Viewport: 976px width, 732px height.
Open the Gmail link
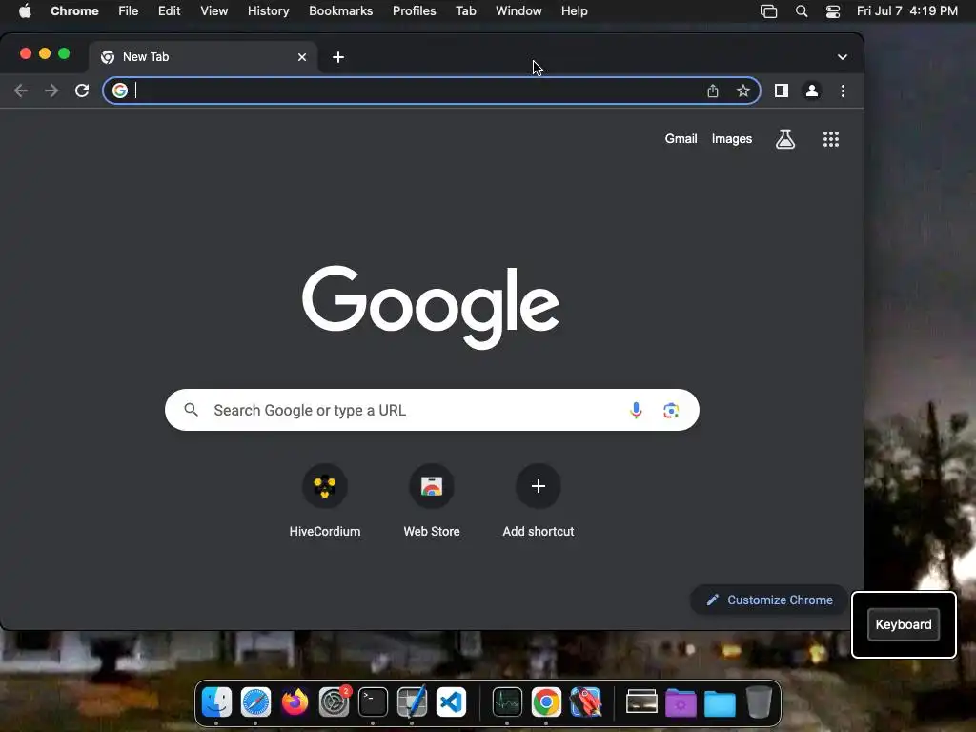coord(681,139)
